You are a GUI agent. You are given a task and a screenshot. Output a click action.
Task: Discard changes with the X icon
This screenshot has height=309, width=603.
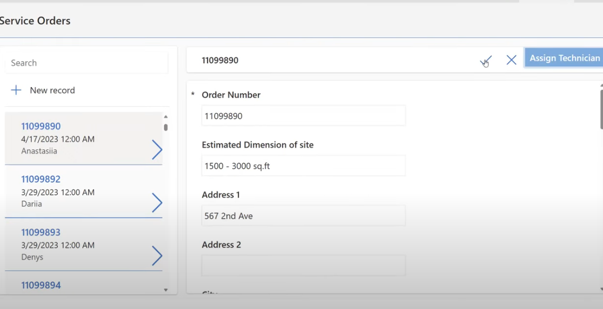click(x=511, y=60)
